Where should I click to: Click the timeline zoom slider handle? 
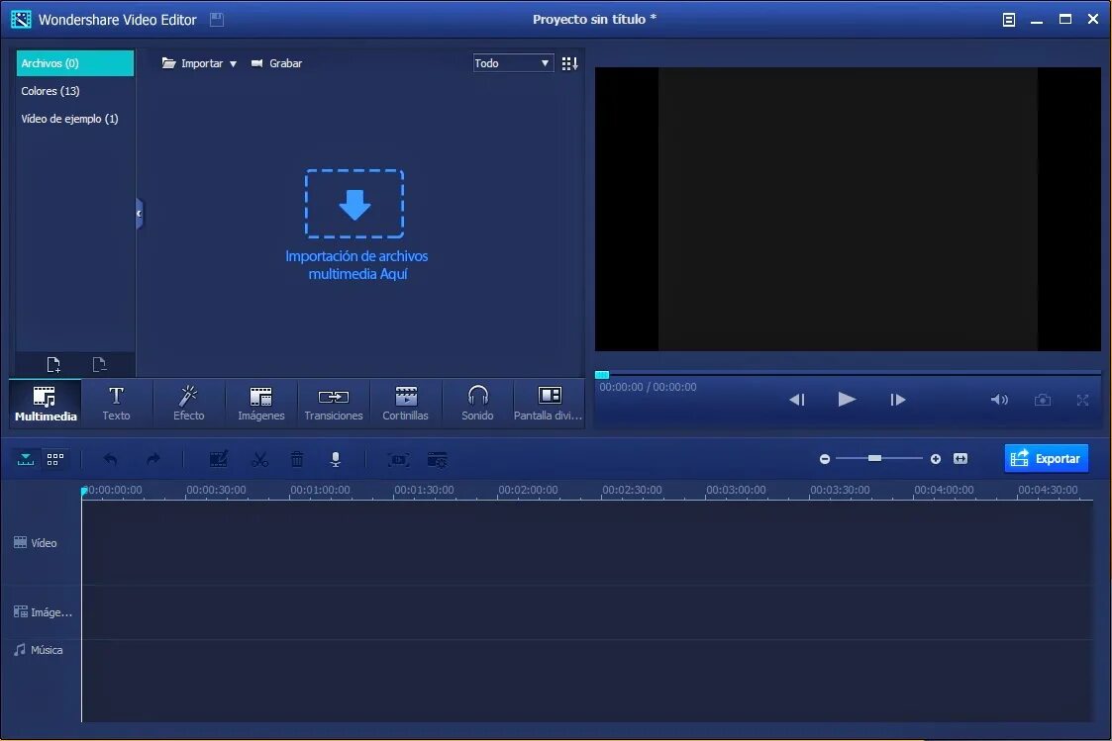point(875,458)
